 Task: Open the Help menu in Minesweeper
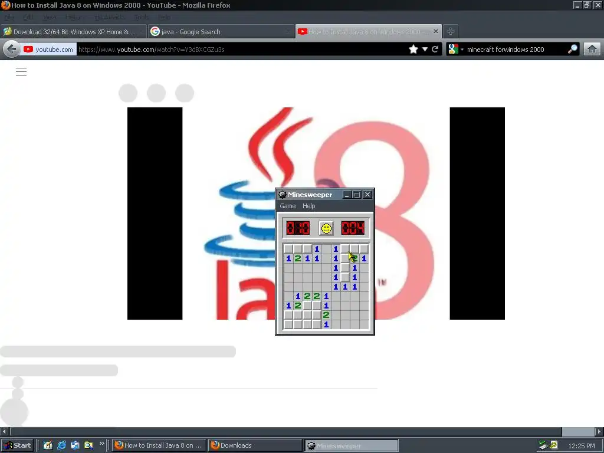tap(309, 206)
